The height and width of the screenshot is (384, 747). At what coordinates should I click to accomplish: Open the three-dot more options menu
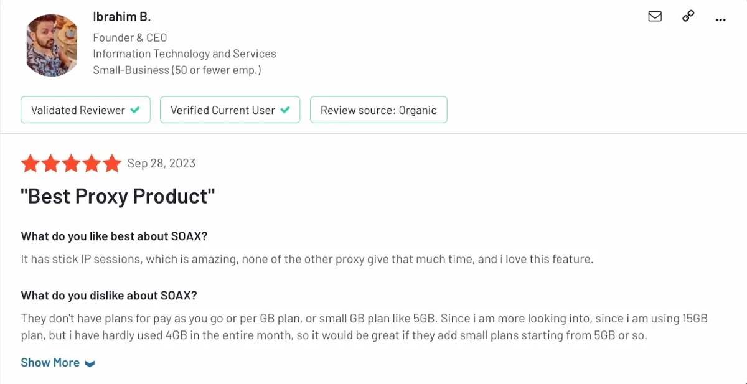click(x=721, y=19)
